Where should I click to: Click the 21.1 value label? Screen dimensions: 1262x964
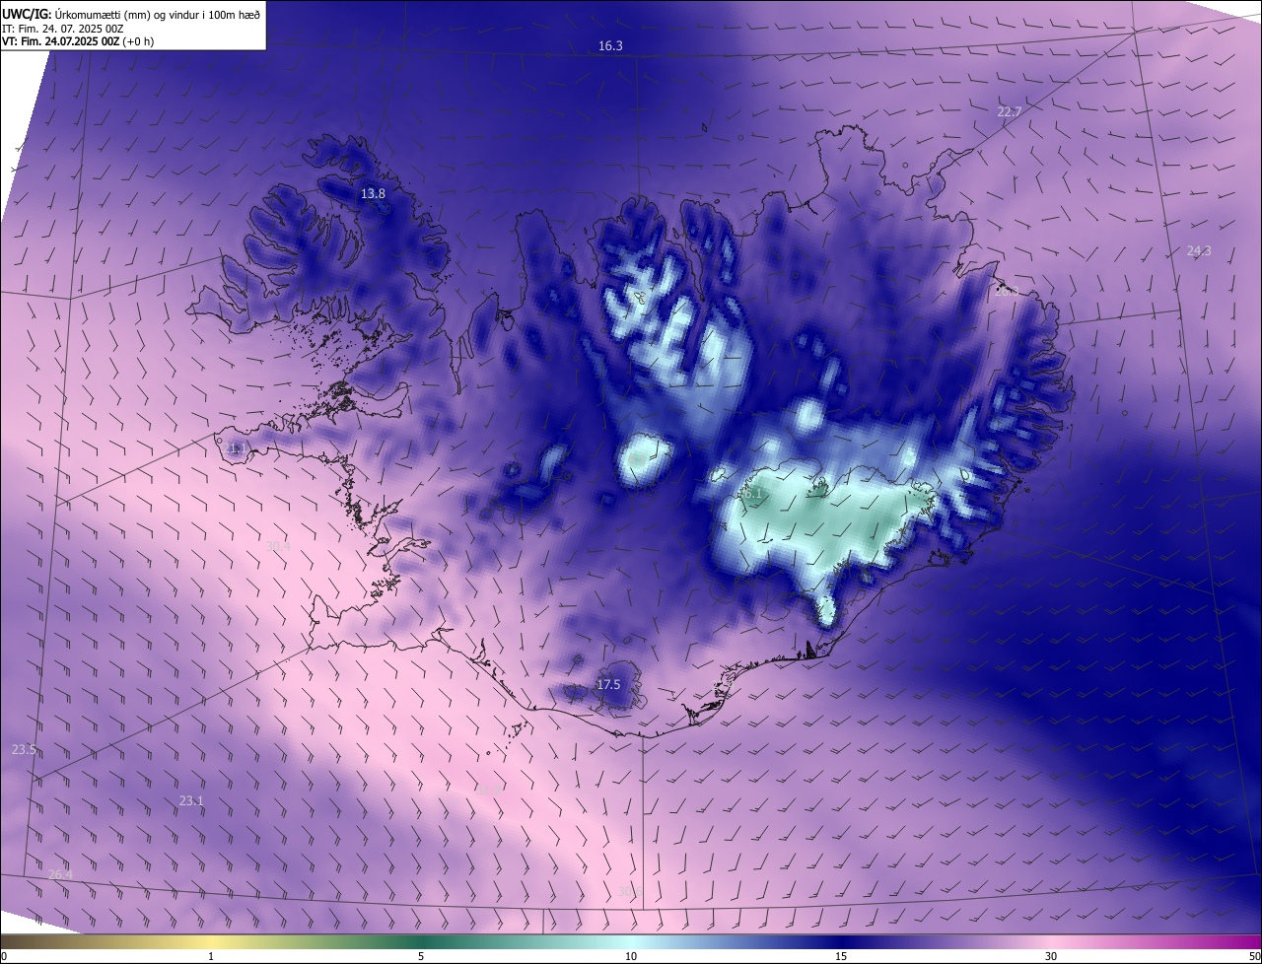point(235,448)
